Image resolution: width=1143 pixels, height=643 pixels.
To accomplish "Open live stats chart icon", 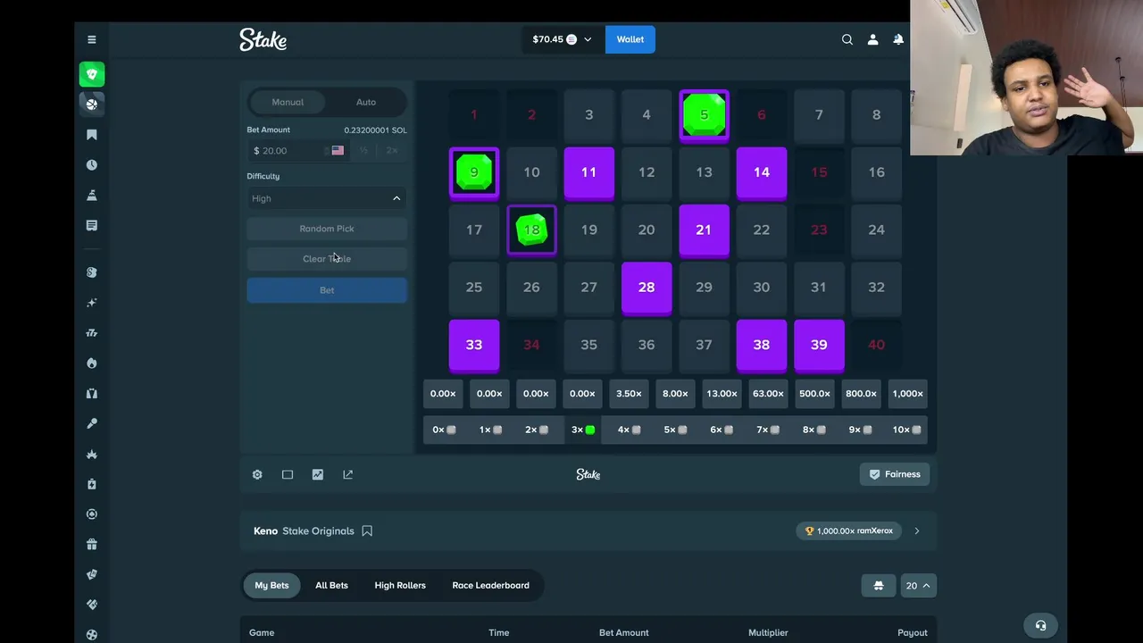I will (318, 474).
